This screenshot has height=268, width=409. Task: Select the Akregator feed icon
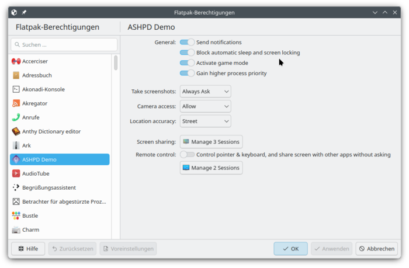pyautogui.click(x=16, y=103)
